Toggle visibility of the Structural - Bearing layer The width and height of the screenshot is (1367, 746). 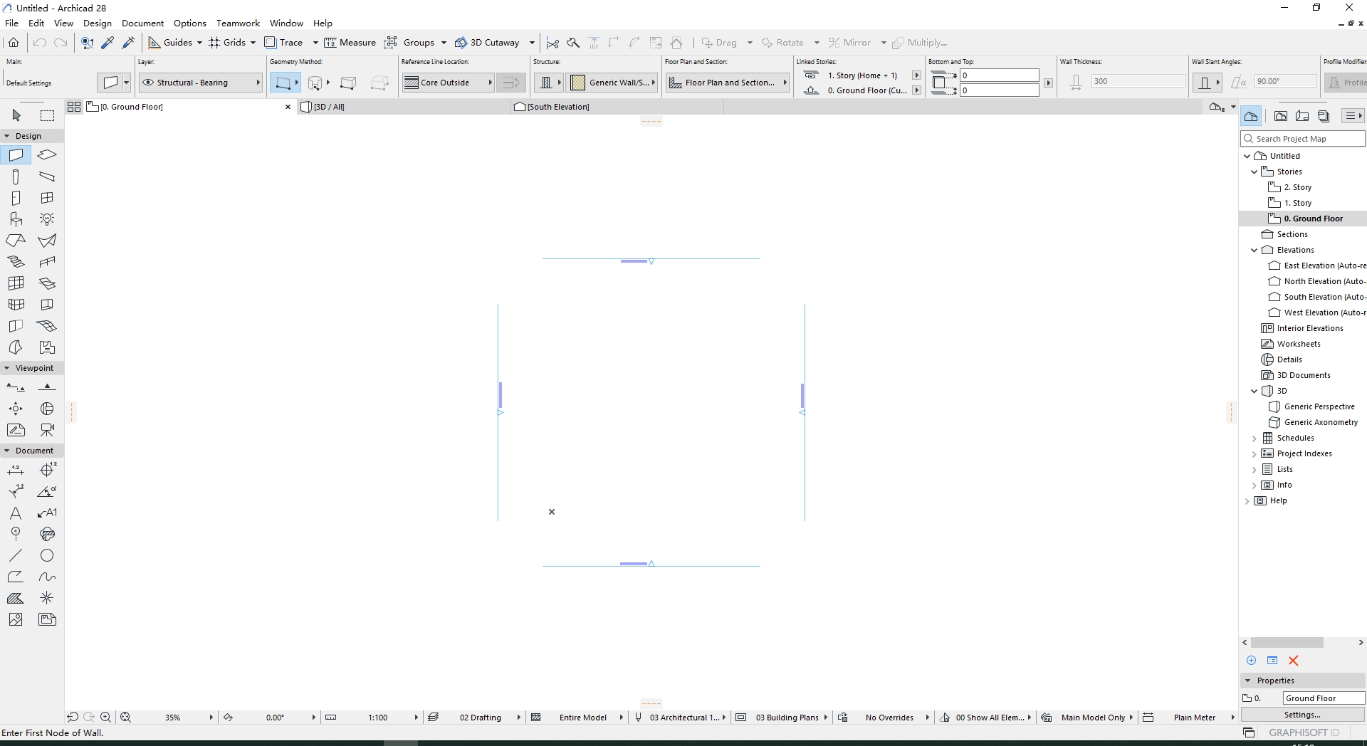(x=147, y=83)
